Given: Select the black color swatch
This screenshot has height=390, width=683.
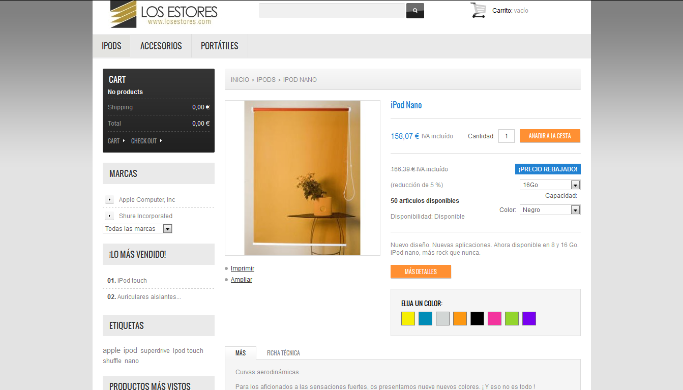Looking at the screenshot, I should point(477,319).
